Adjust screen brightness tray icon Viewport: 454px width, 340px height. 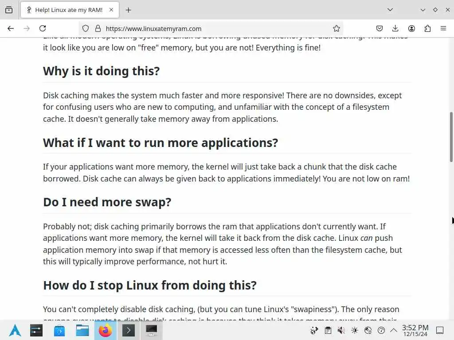354,330
